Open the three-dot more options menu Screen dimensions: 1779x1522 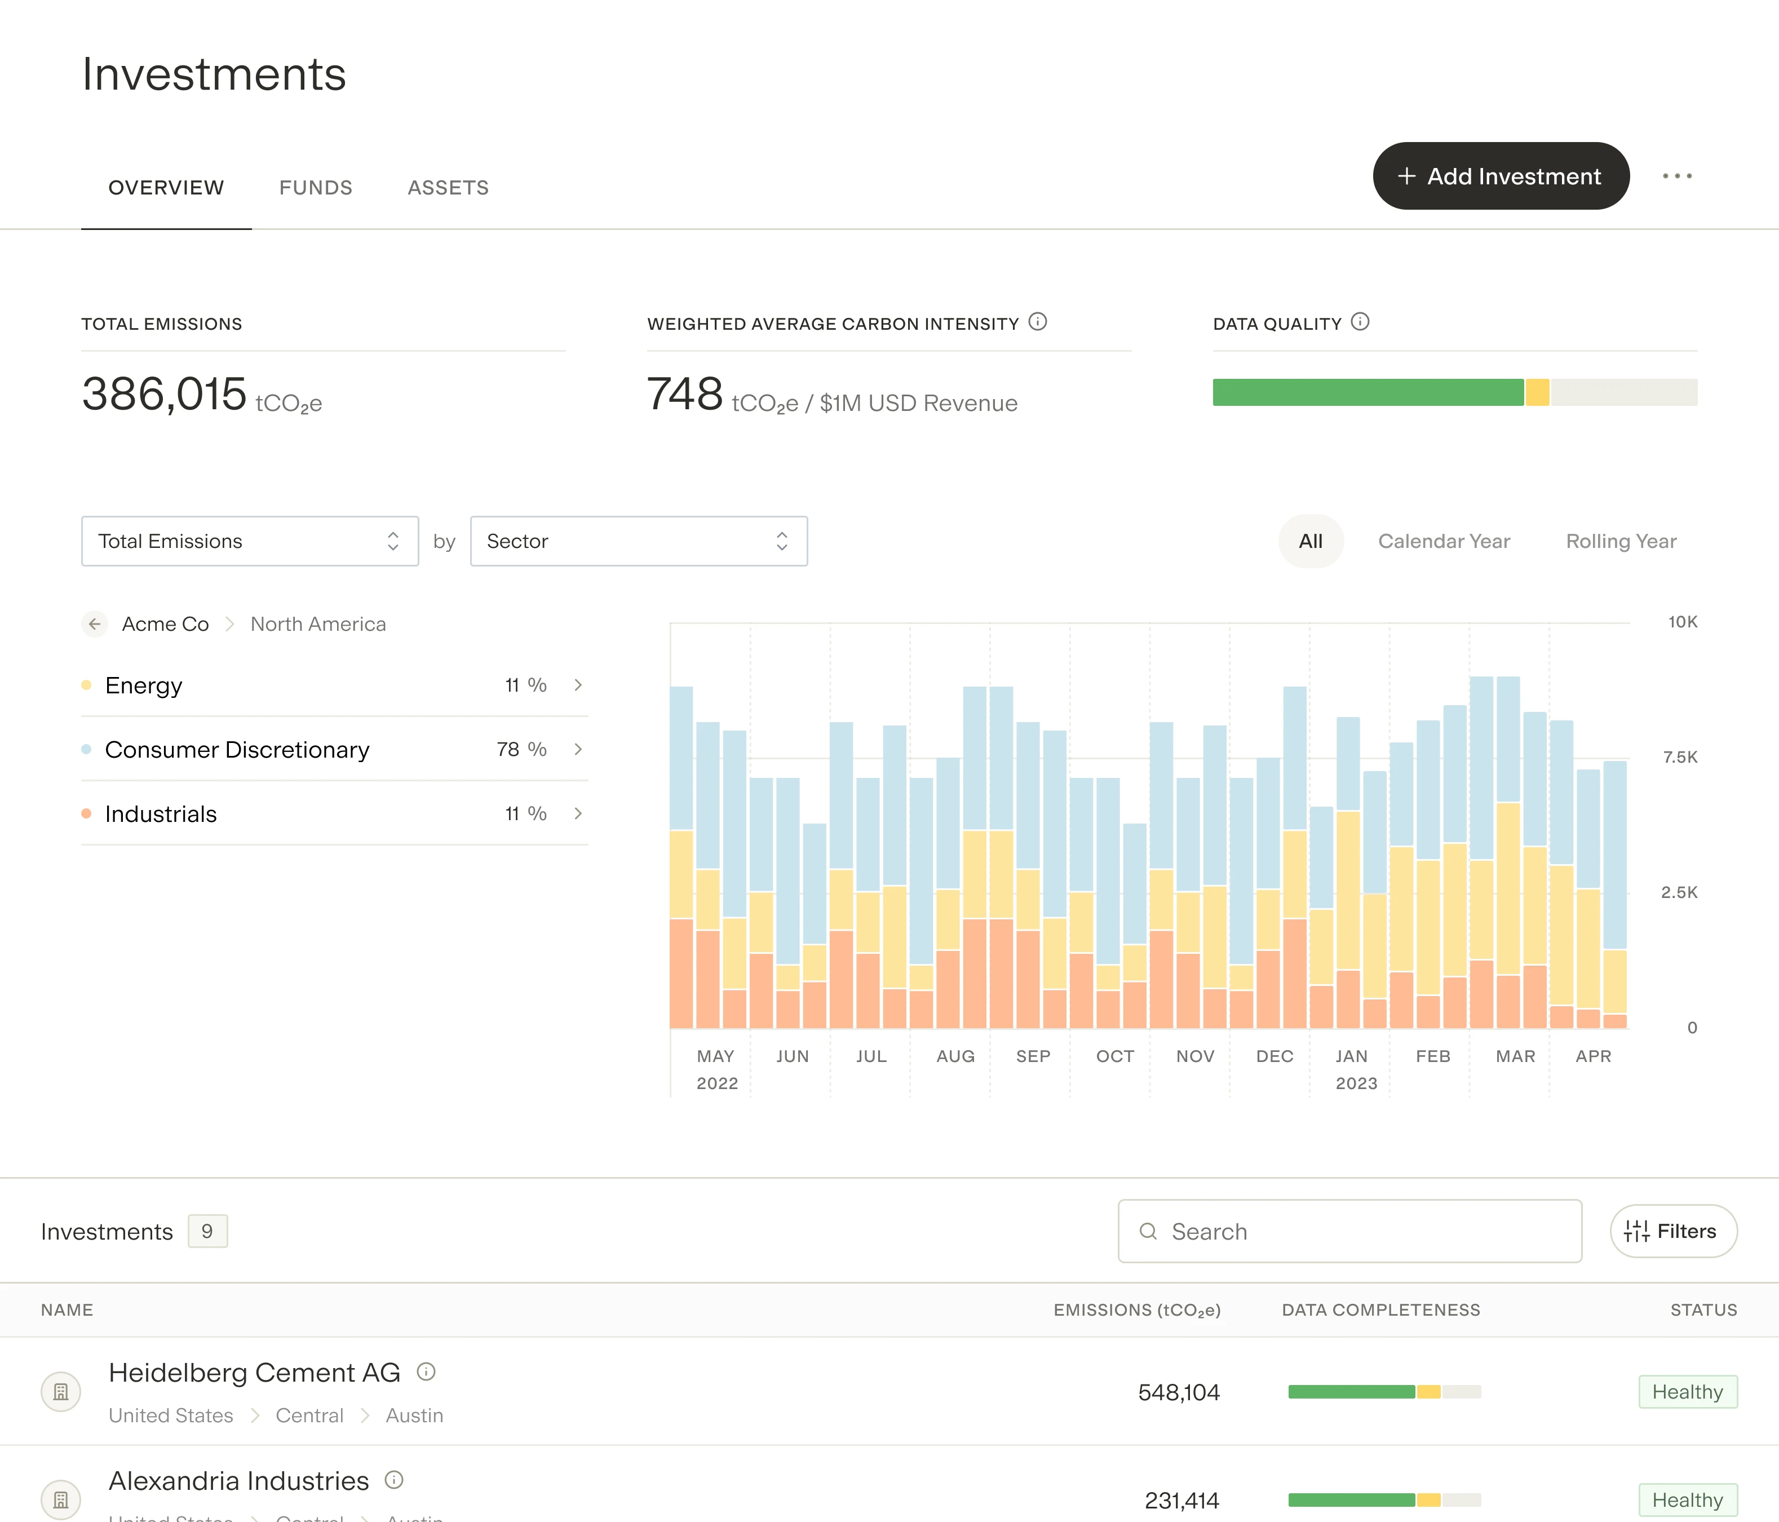pos(1677,176)
